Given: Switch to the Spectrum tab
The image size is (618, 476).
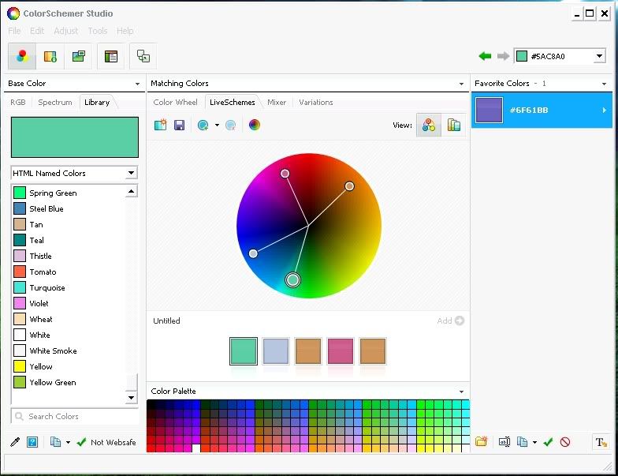Looking at the screenshot, I should pyautogui.click(x=55, y=103).
